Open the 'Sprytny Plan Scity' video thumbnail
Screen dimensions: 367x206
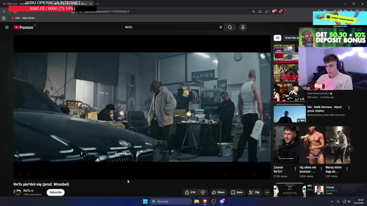(286, 54)
